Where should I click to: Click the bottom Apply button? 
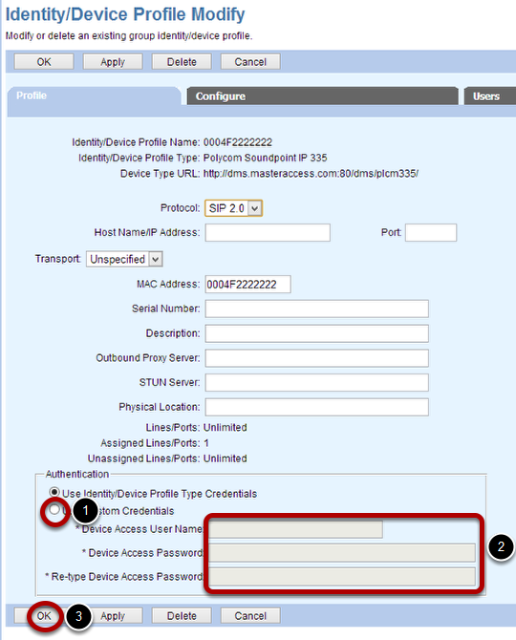113,615
